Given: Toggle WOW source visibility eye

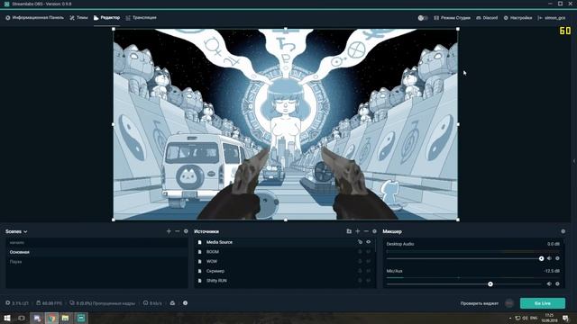Looking at the screenshot, I should [369, 261].
